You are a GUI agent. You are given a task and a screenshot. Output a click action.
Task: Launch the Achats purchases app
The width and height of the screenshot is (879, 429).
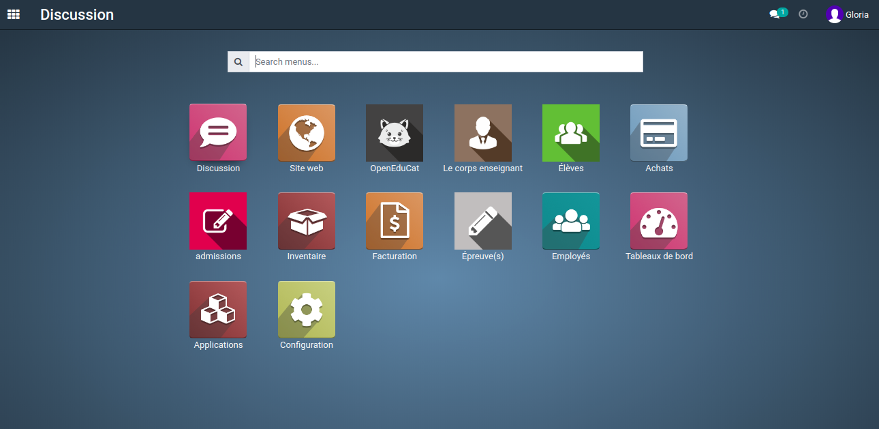click(x=659, y=133)
